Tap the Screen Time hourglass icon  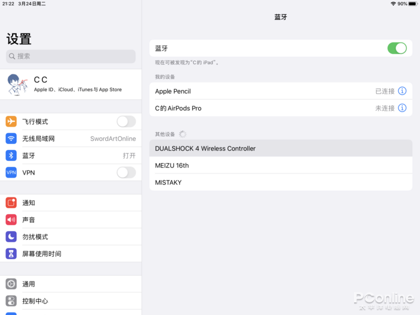[x=11, y=254]
